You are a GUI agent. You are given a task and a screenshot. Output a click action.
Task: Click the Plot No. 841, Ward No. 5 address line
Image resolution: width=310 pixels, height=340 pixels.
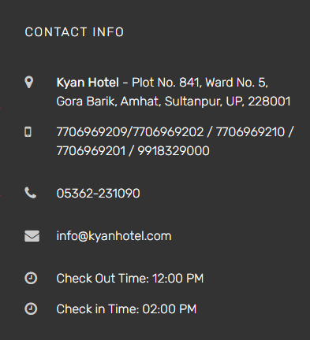200,83
